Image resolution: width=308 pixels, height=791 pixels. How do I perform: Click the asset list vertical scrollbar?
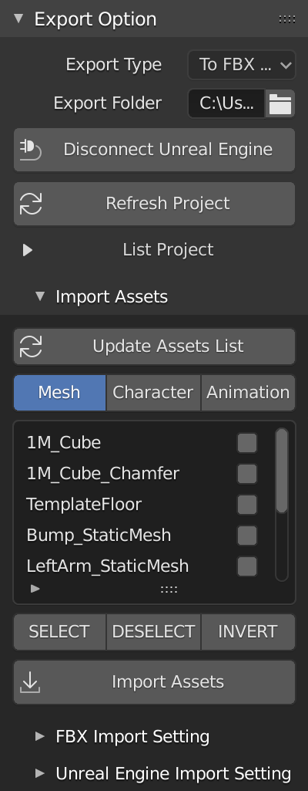pos(282,471)
